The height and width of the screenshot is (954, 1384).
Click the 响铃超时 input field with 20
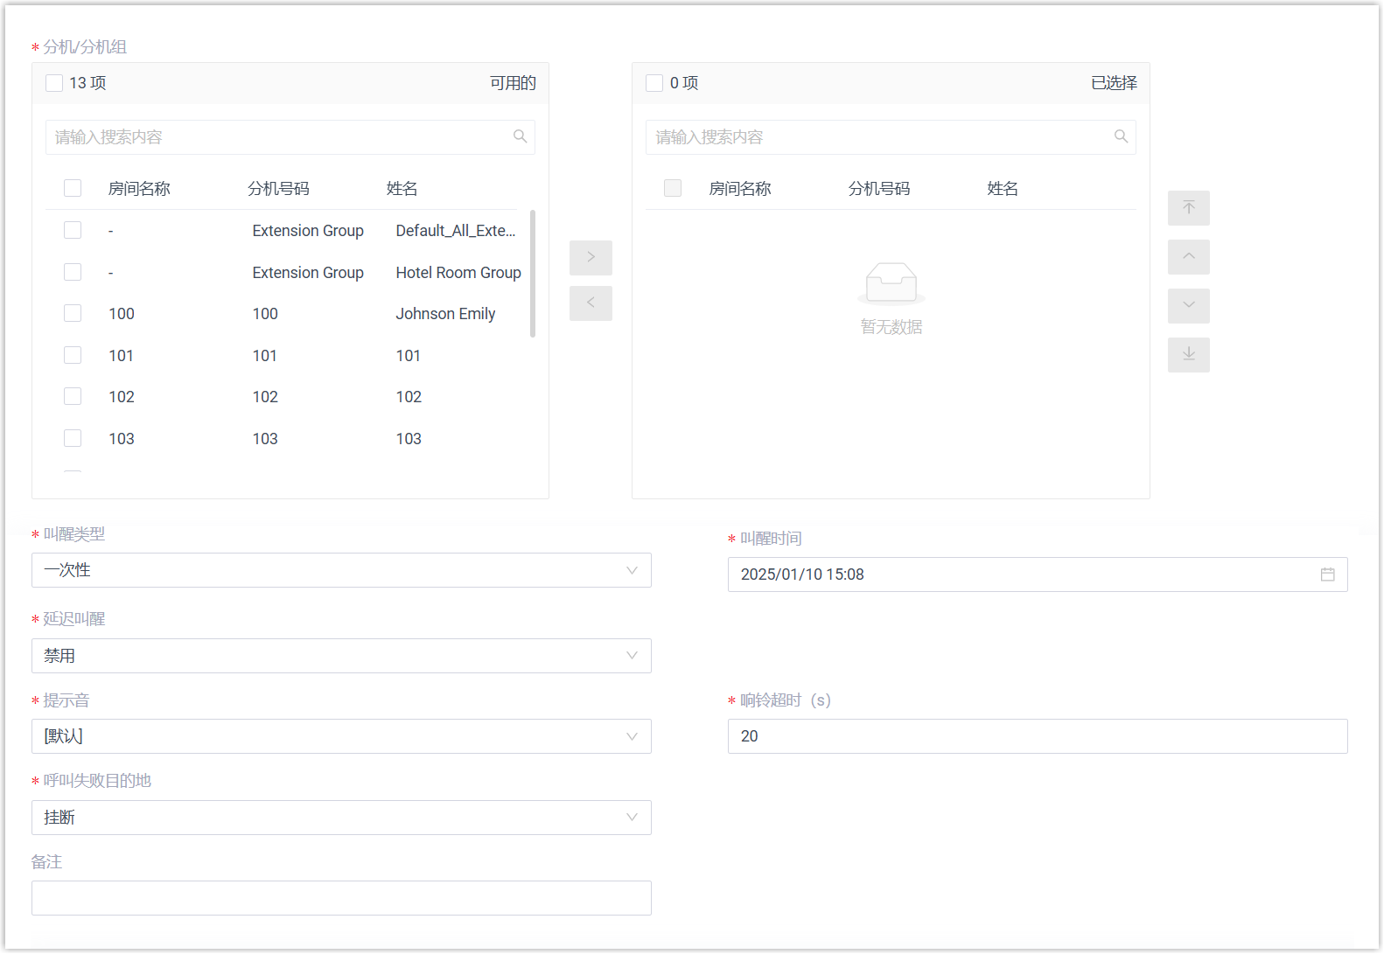click(1037, 736)
